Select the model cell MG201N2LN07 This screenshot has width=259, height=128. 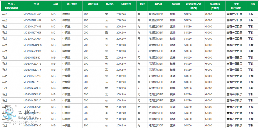[32, 20]
